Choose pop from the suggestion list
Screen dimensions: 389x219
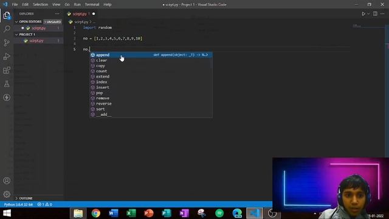point(151,93)
